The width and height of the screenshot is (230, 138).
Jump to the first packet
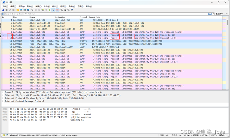(46, 10)
